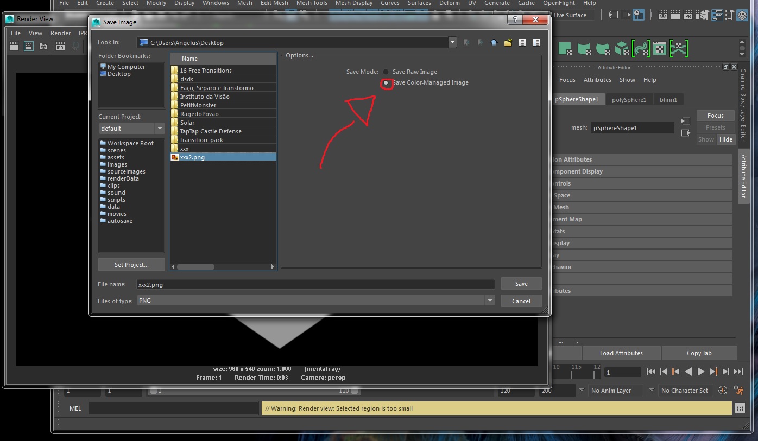Create a new folder in Save Image dialog
Screen dimensions: 758x441
point(508,43)
